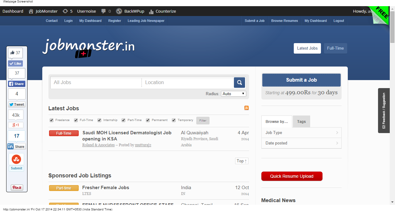Screen dimensions: 395x211
Task: Open the Latest Jobs RSS feed icon
Action: tap(246, 108)
